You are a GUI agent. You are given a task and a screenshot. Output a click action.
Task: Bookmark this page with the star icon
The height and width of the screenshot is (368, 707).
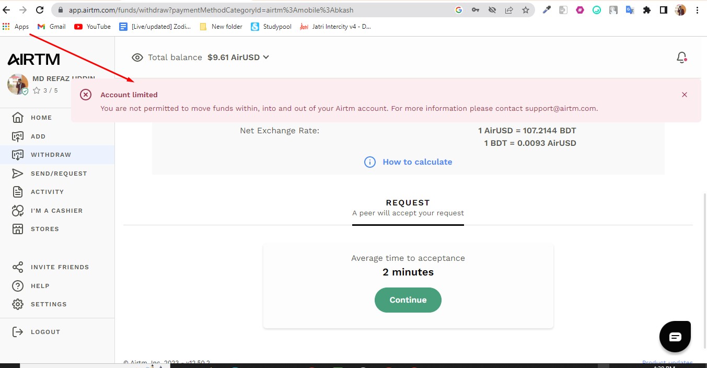526,10
